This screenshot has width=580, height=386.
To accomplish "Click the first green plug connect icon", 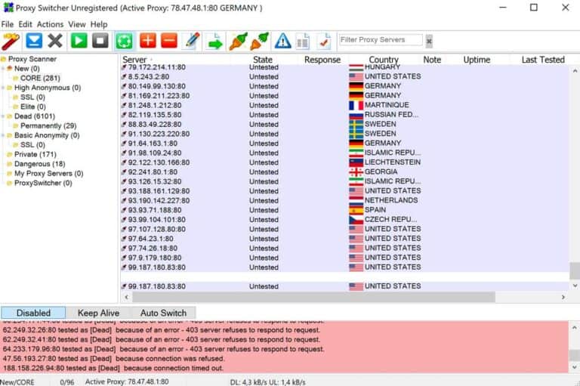I will coord(237,41).
